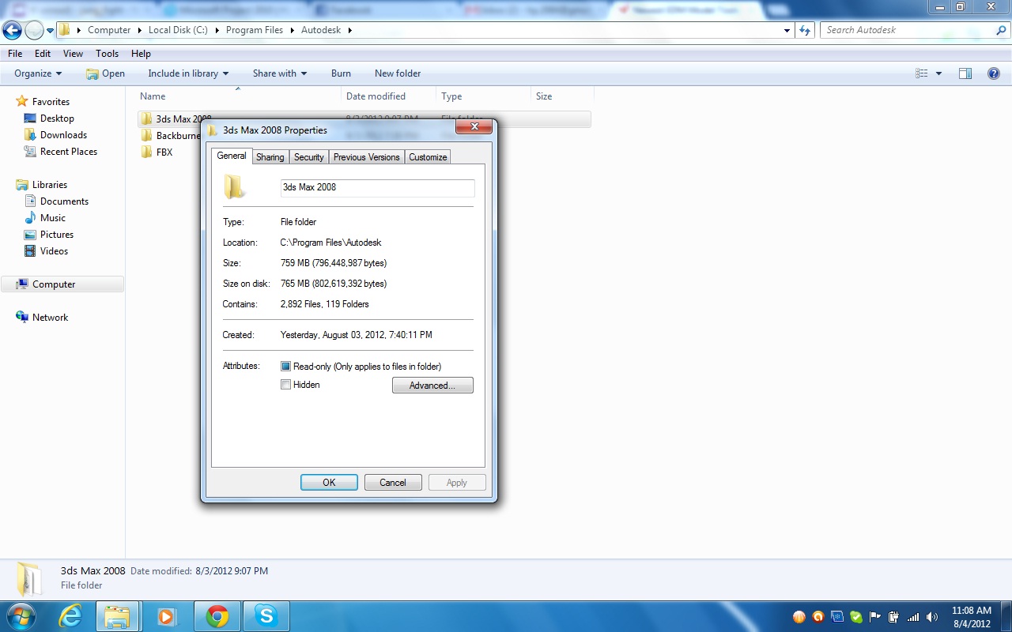The height and width of the screenshot is (632, 1012).
Task: Select Computer in navigation pane
Action: tap(62, 284)
